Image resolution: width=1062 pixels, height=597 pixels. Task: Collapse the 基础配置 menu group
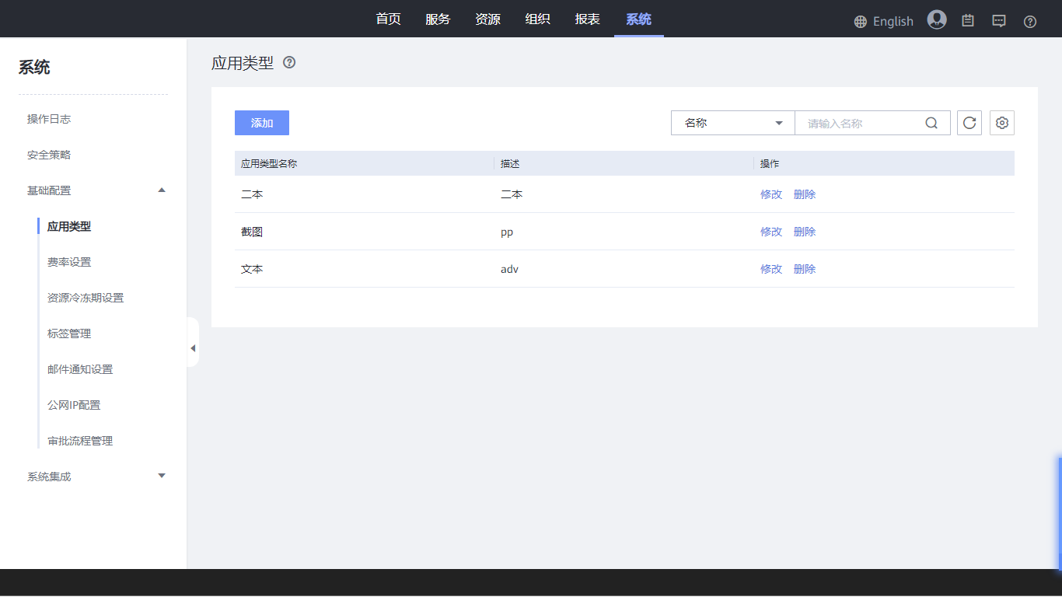(x=162, y=190)
